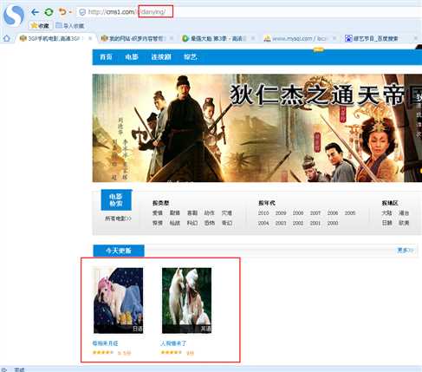This screenshot has width=422, height=372.
Task: Filter movies by region 港台
Action: [404, 213]
